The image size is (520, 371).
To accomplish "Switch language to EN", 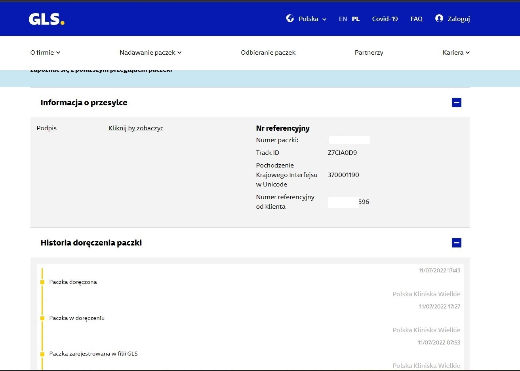I will [x=343, y=19].
